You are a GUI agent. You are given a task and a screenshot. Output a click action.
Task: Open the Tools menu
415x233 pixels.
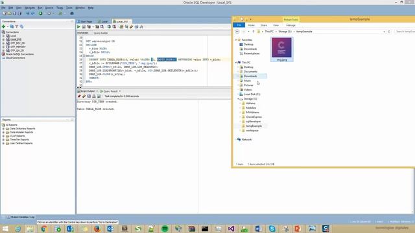pyautogui.click(x=69, y=8)
